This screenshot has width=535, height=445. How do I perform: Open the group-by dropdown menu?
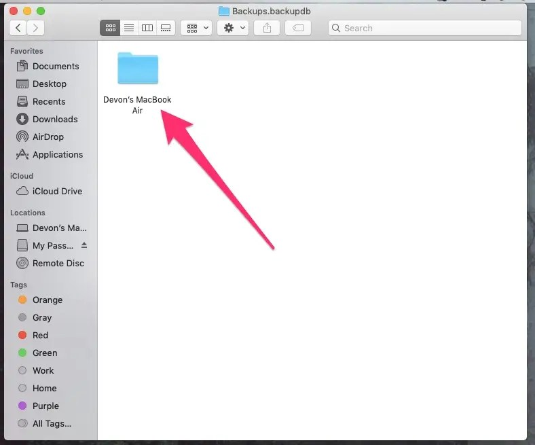point(196,28)
